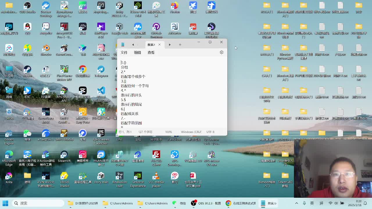Viewport: 372px width, 209px height.
Task: Open the 文件 menu in Notepad
Action: tap(124, 53)
